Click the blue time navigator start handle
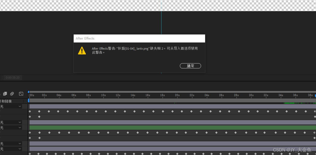 (28, 92)
